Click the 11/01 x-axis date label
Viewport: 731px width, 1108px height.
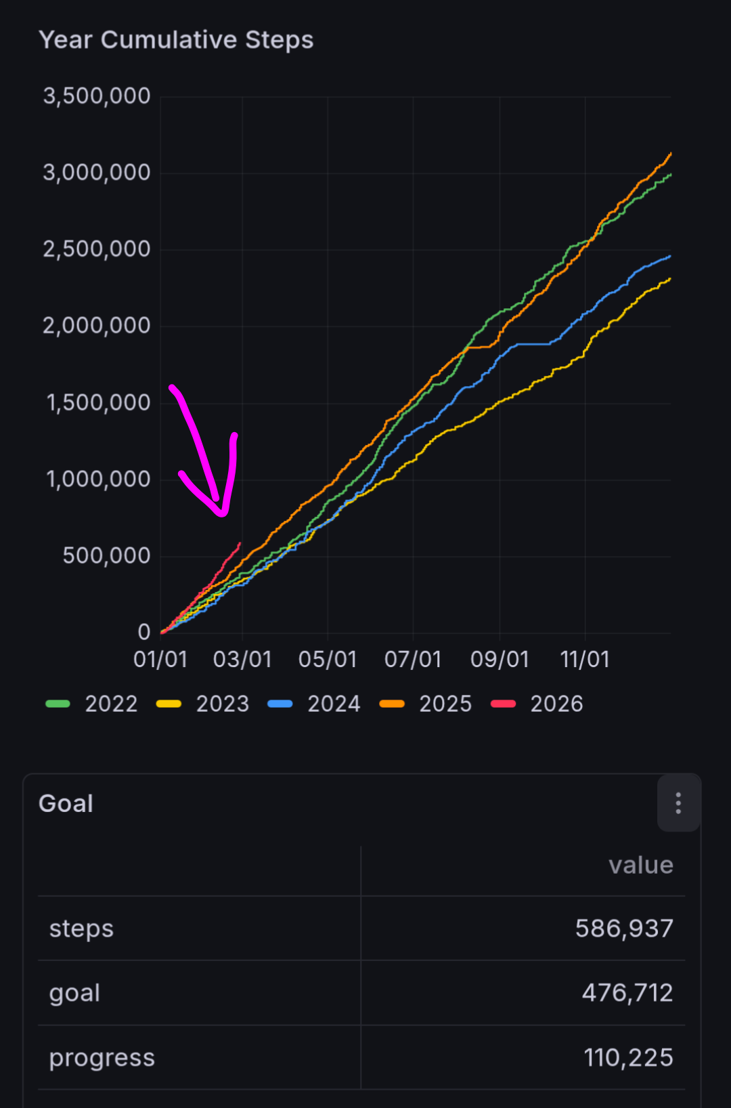pos(585,659)
